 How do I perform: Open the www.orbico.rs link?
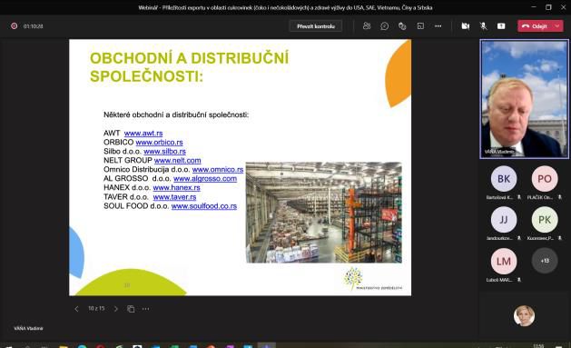[159, 142]
